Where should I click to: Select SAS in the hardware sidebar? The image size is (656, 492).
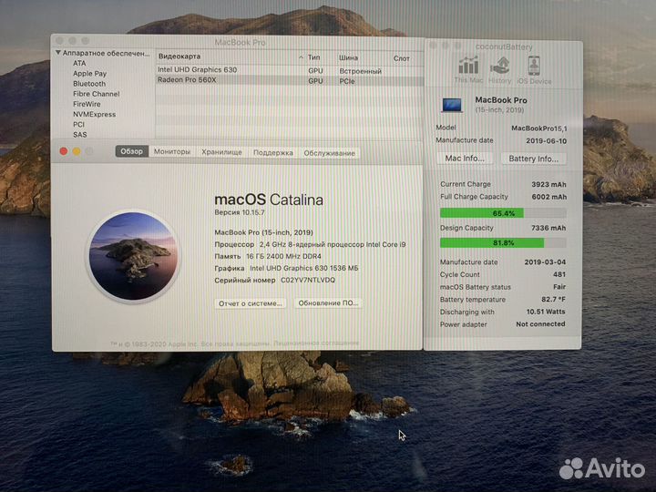tap(79, 135)
